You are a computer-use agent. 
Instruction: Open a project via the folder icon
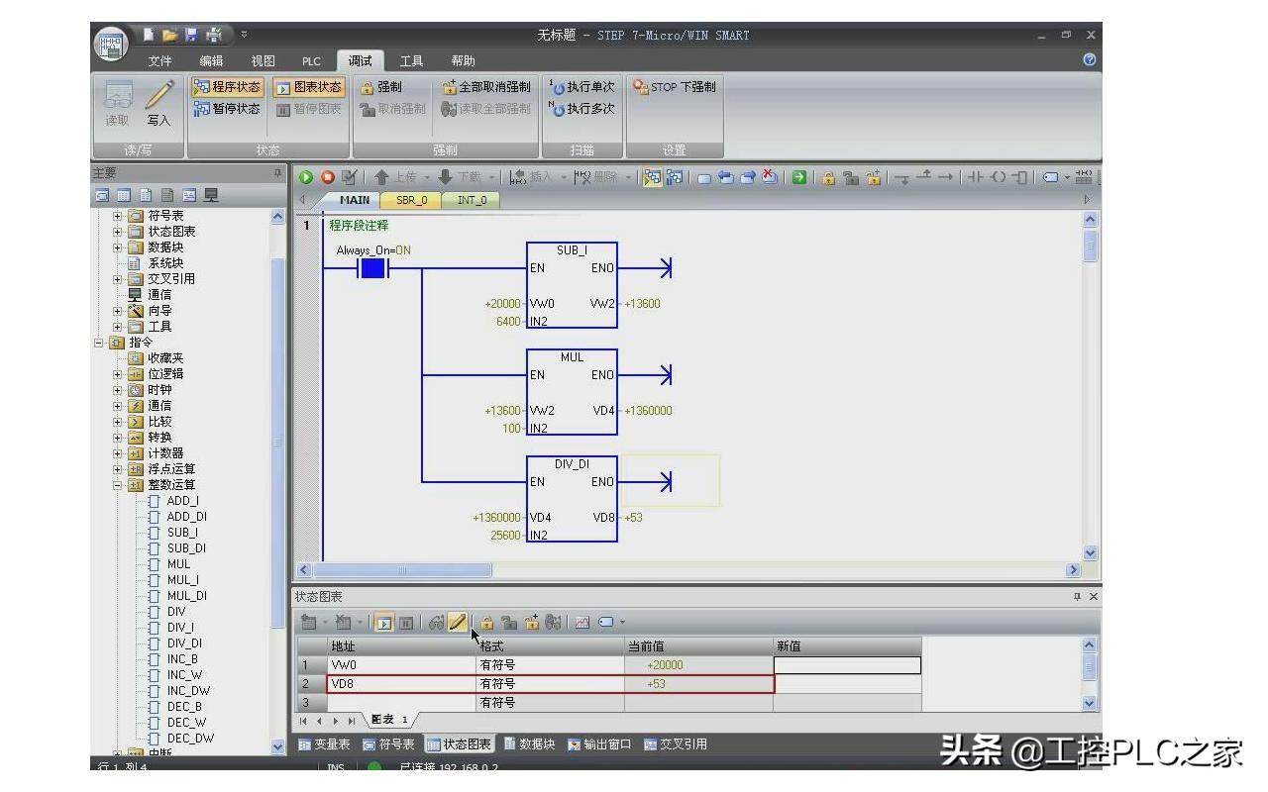point(169,36)
